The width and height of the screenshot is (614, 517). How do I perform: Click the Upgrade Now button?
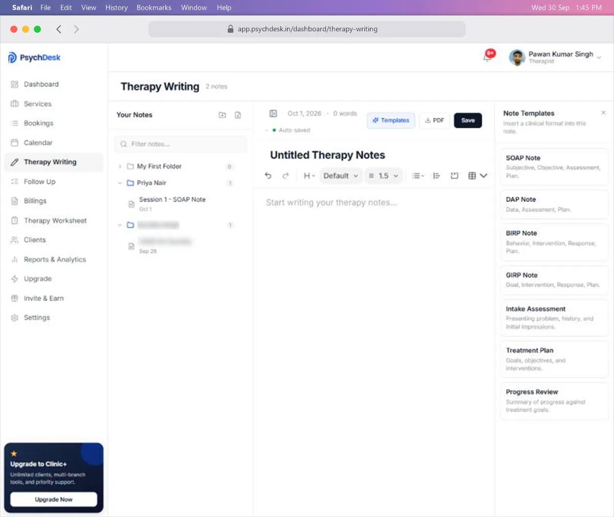54,499
